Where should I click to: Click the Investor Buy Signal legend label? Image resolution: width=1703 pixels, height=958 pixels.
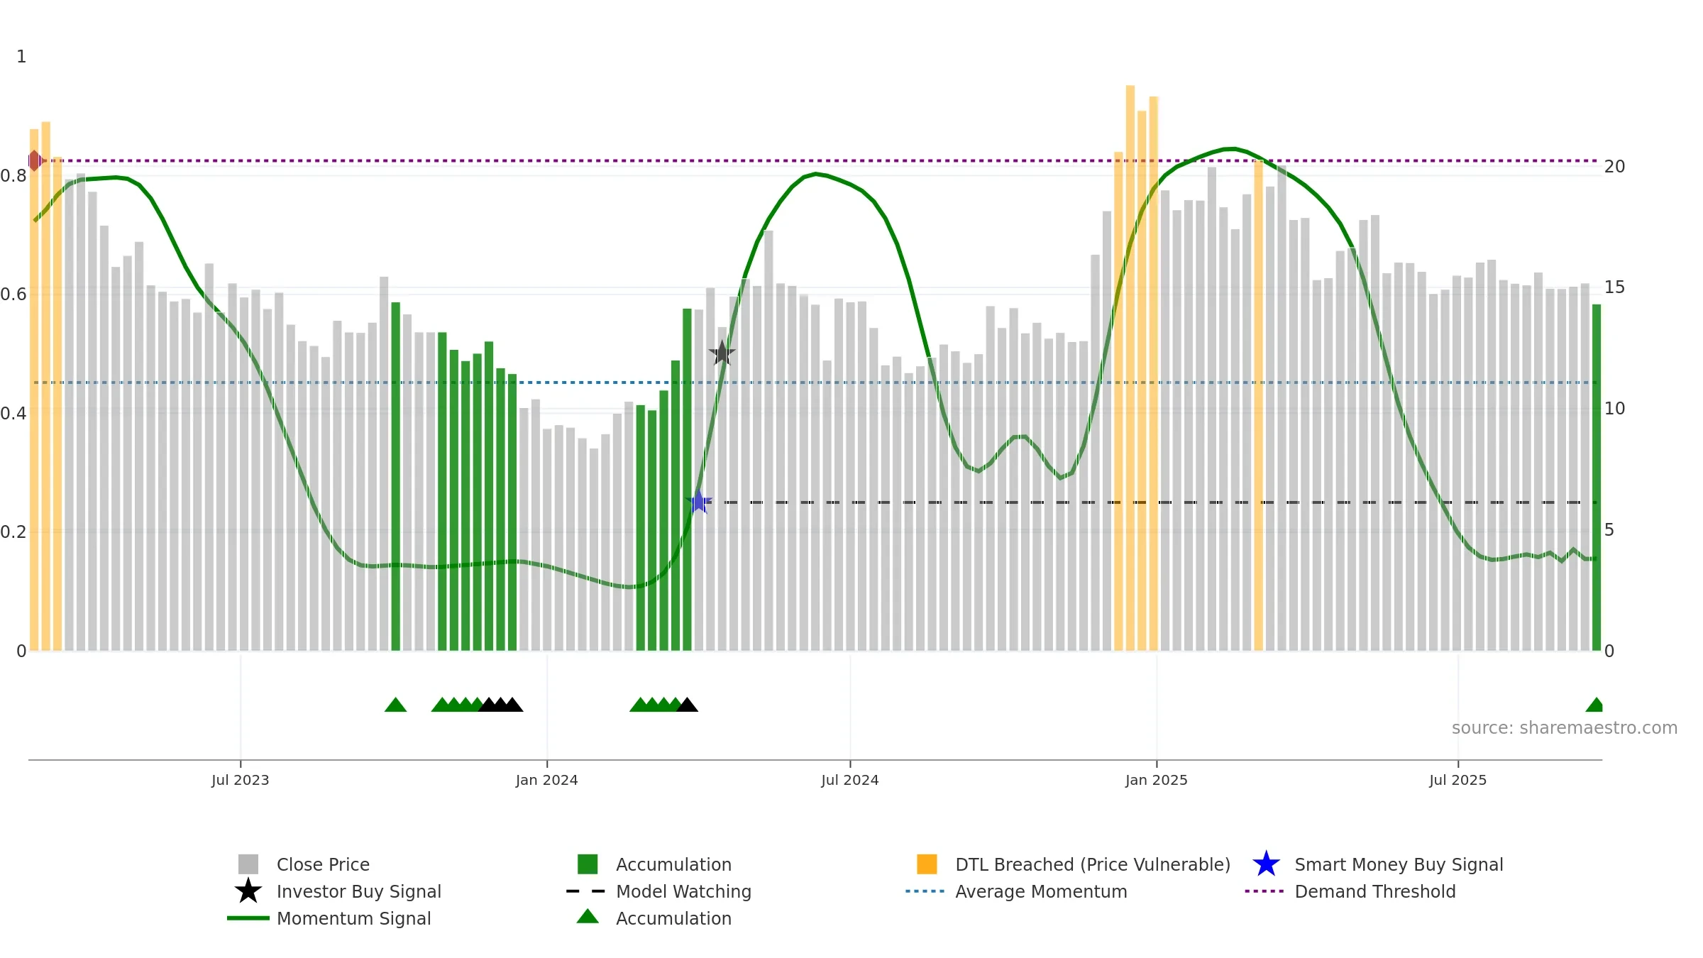359,891
